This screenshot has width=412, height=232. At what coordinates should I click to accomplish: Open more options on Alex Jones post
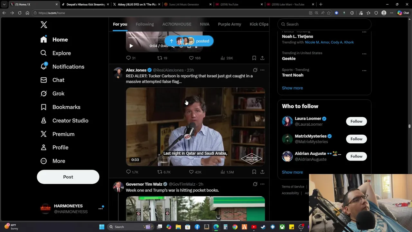[x=262, y=70]
